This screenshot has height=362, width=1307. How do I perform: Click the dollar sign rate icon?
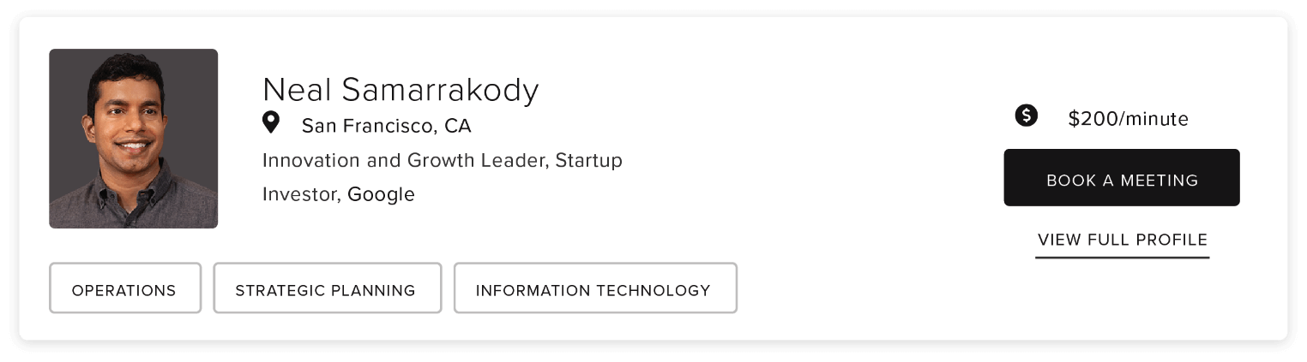(x=1027, y=116)
